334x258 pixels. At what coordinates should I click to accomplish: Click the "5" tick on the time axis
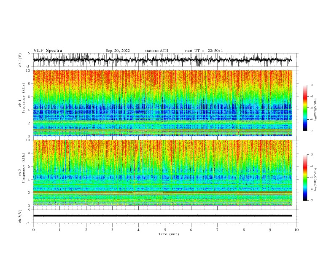[165, 230]
